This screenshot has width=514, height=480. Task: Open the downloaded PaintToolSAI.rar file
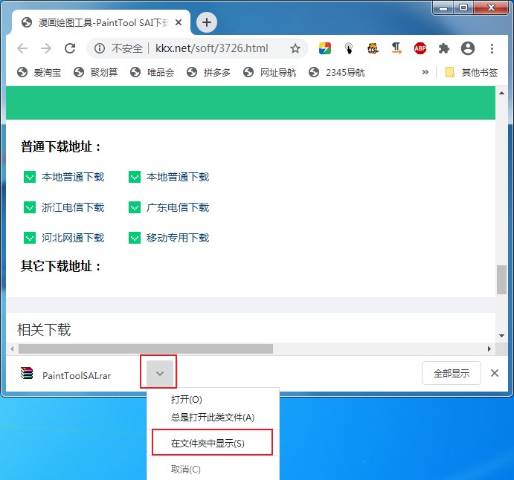(x=77, y=375)
